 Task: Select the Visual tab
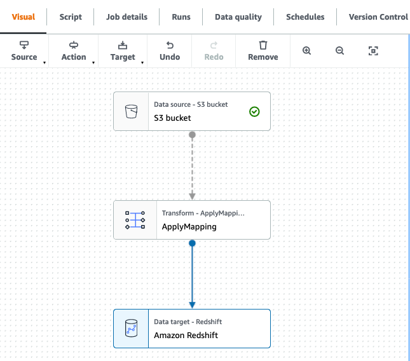click(x=24, y=17)
